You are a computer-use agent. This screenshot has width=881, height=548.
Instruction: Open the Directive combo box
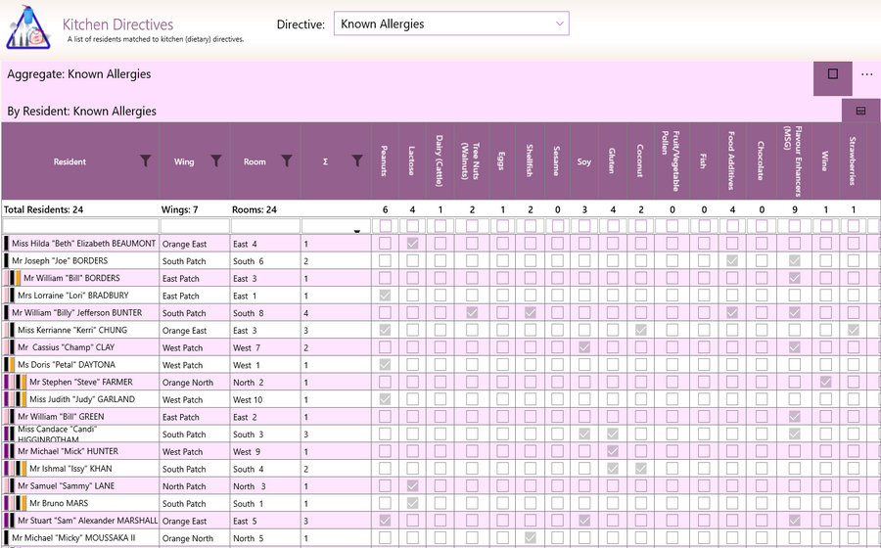451,23
